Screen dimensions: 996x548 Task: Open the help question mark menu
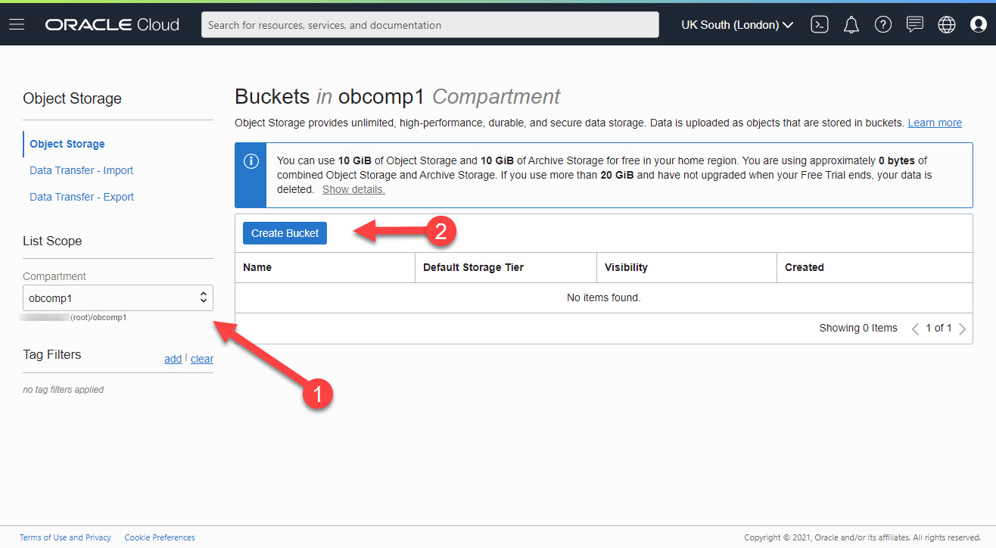(882, 25)
